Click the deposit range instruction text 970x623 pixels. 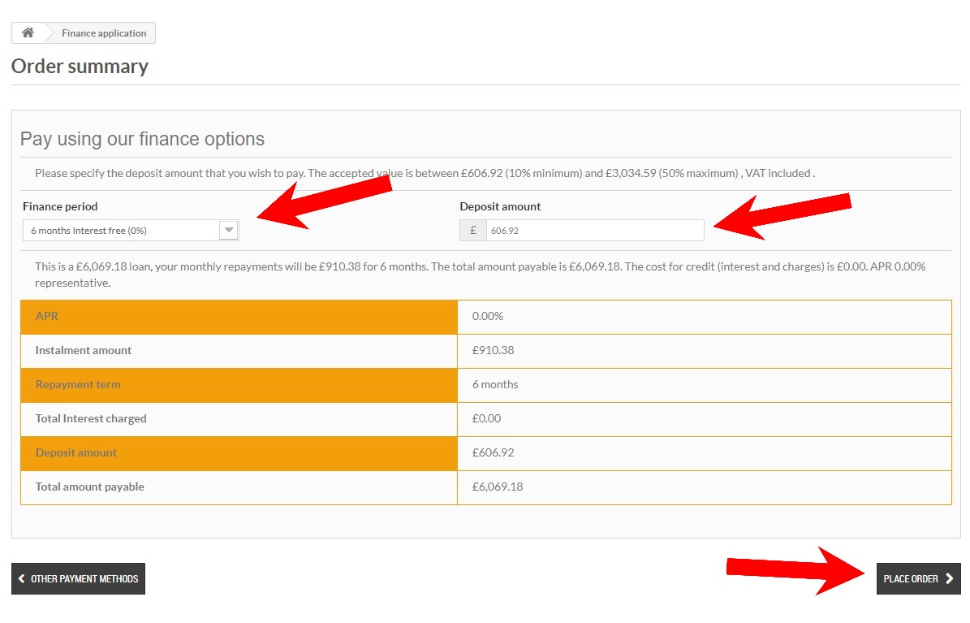[425, 173]
